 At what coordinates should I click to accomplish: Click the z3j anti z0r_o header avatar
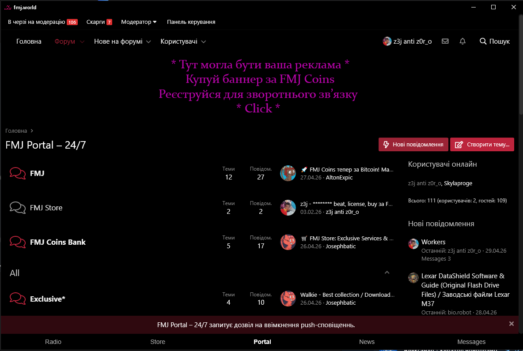[x=387, y=41]
